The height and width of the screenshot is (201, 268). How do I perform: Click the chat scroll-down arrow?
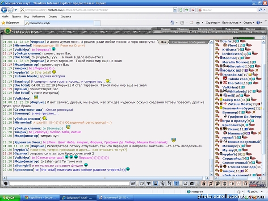211,174
